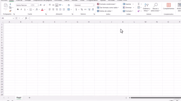Screen dimensions: 181x101
Task: Click the Insert Function fx icon
Action: [26, 18]
